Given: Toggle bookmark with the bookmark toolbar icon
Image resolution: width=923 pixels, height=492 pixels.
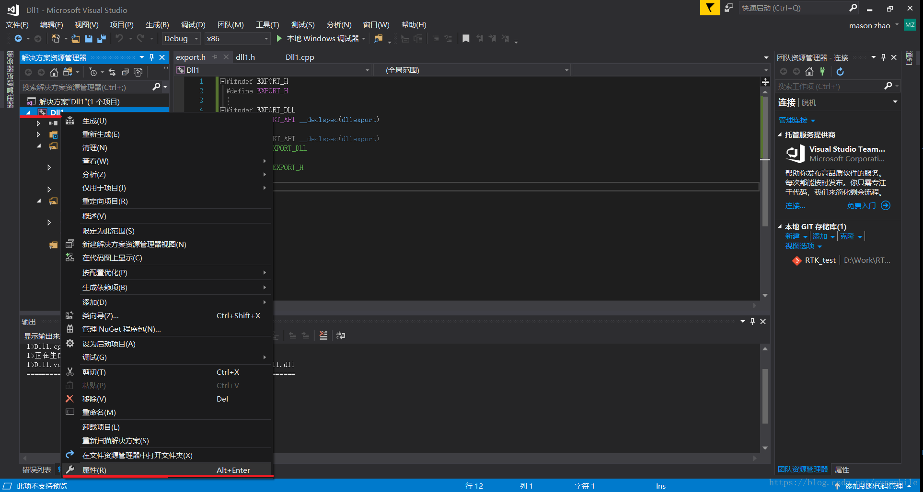Looking at the screenshot, I should point(466,39).
